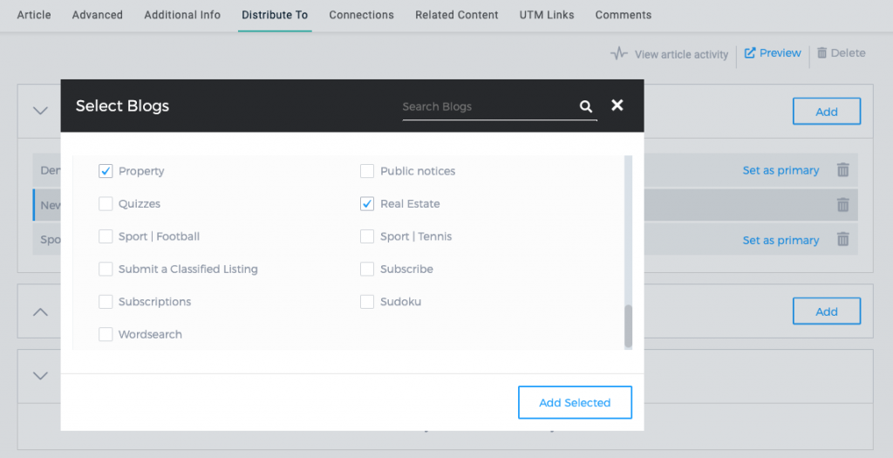Check the Sport | Football checkbox
Screen dimensions: 893x458
(106, 236)
